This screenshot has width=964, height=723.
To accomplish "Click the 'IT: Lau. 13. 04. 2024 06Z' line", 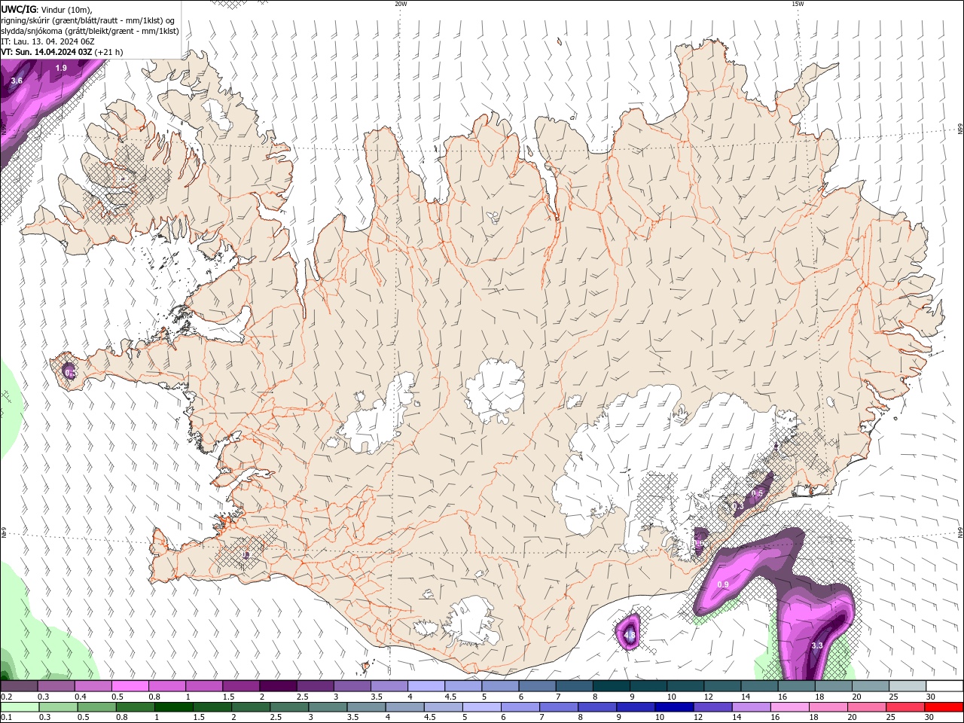I will point(47,41).
